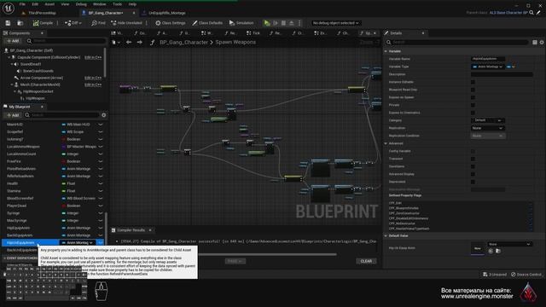Open the Replication dropdown

click(x=488, y=128)
